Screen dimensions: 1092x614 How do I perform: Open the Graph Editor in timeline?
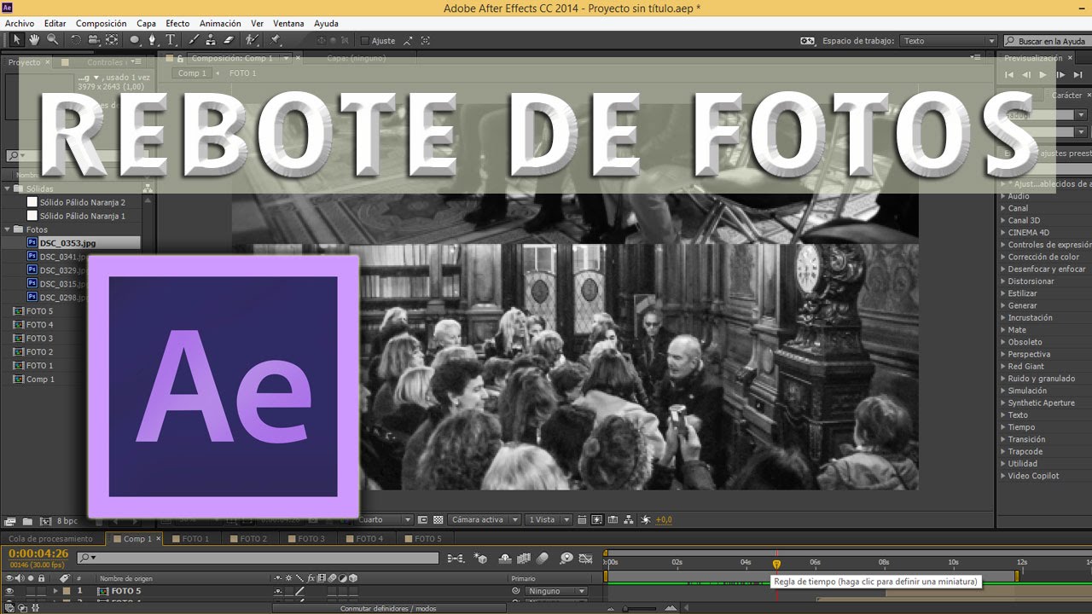(x=585, y=559)
